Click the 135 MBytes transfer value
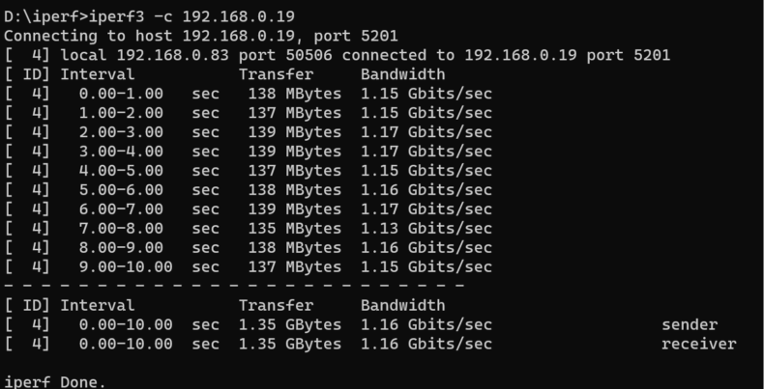 click(295, 228)
